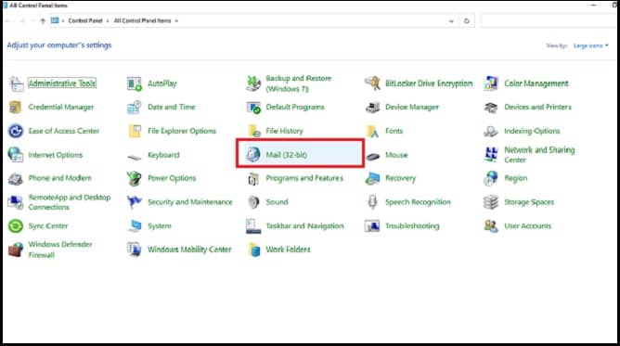Open the Security and Maintenance icon
620x346 pixels.
click(x=135, y=202)
